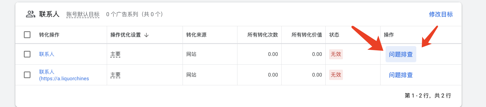Viewport: 486px width, 107px height.
Task: Click the sort arrow beside 操作优化设置
Action: 147,35
